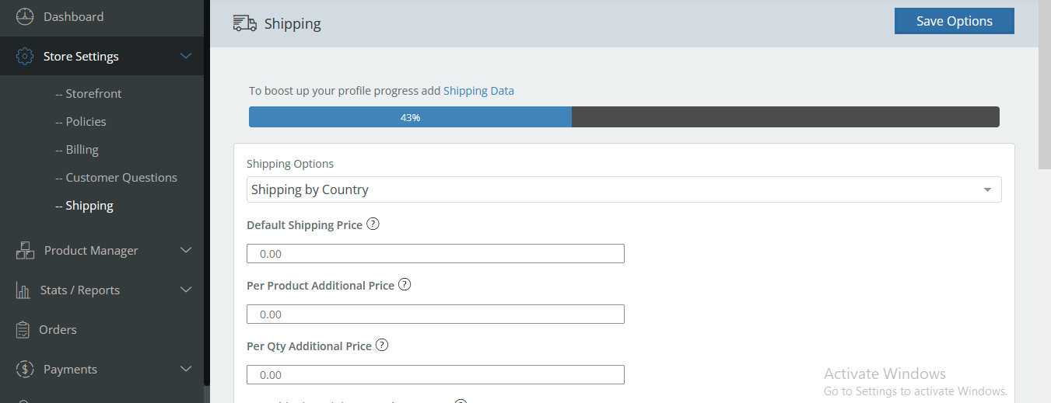Click the Store Settings gear icon

click(25, 57)
